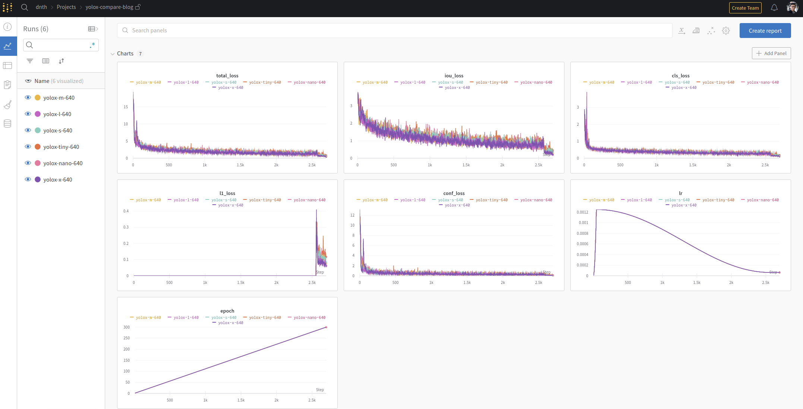
Task: Hide the yolox-l-640 run
Action: (x=28, y=114)
